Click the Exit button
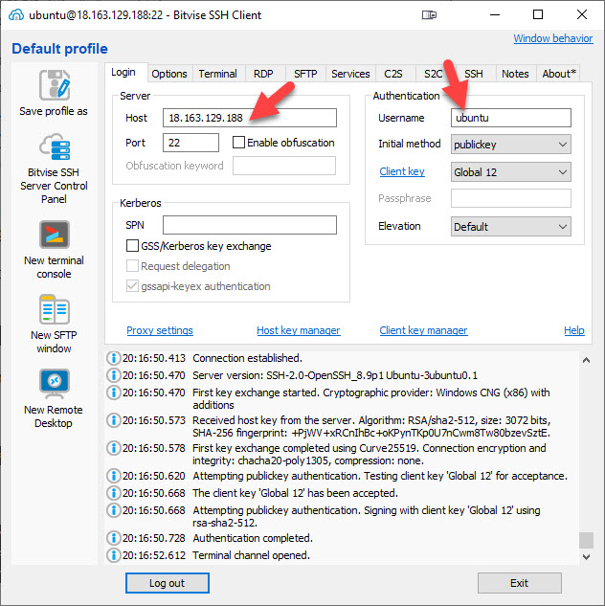 click(519, 583)
